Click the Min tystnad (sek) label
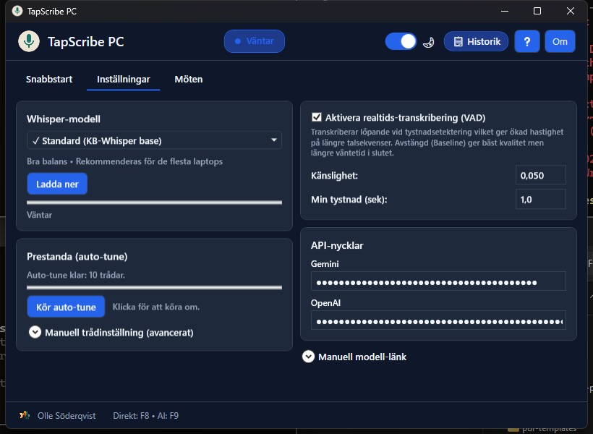The height and width of the screenshot is (434, 593). click(x=349, y=200)
